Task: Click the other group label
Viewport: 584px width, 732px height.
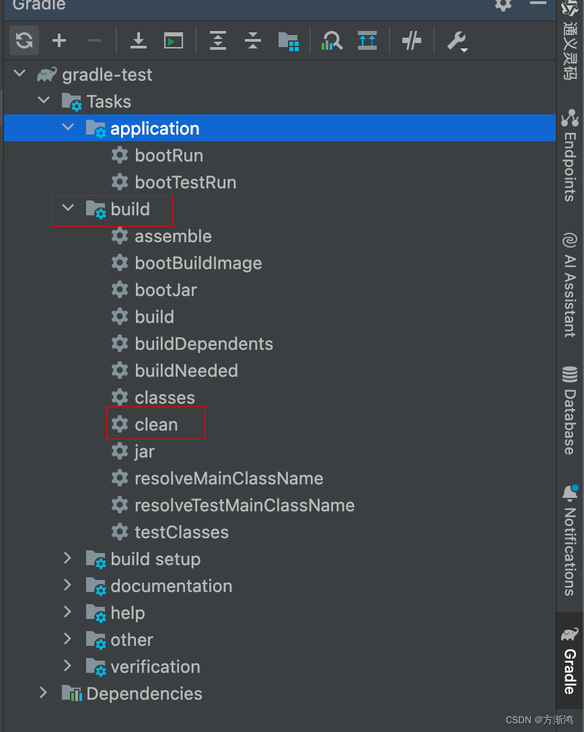Action: [132, 640]
